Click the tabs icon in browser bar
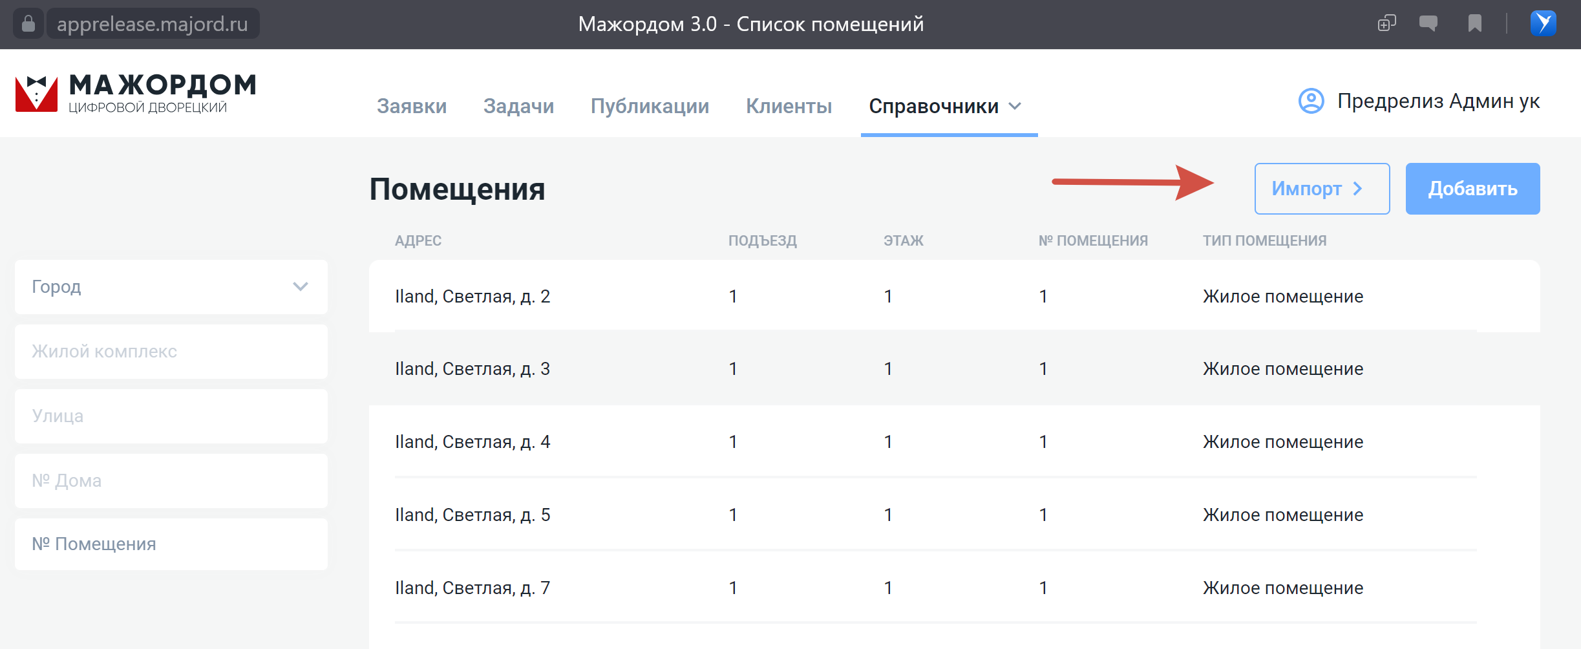The width and height of the screenshot is (1581, 649). [x=1386, y=24]
